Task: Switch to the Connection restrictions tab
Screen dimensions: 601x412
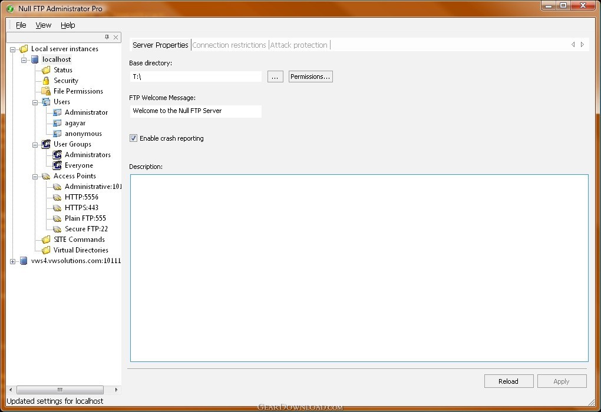Action: pos(229,45)
